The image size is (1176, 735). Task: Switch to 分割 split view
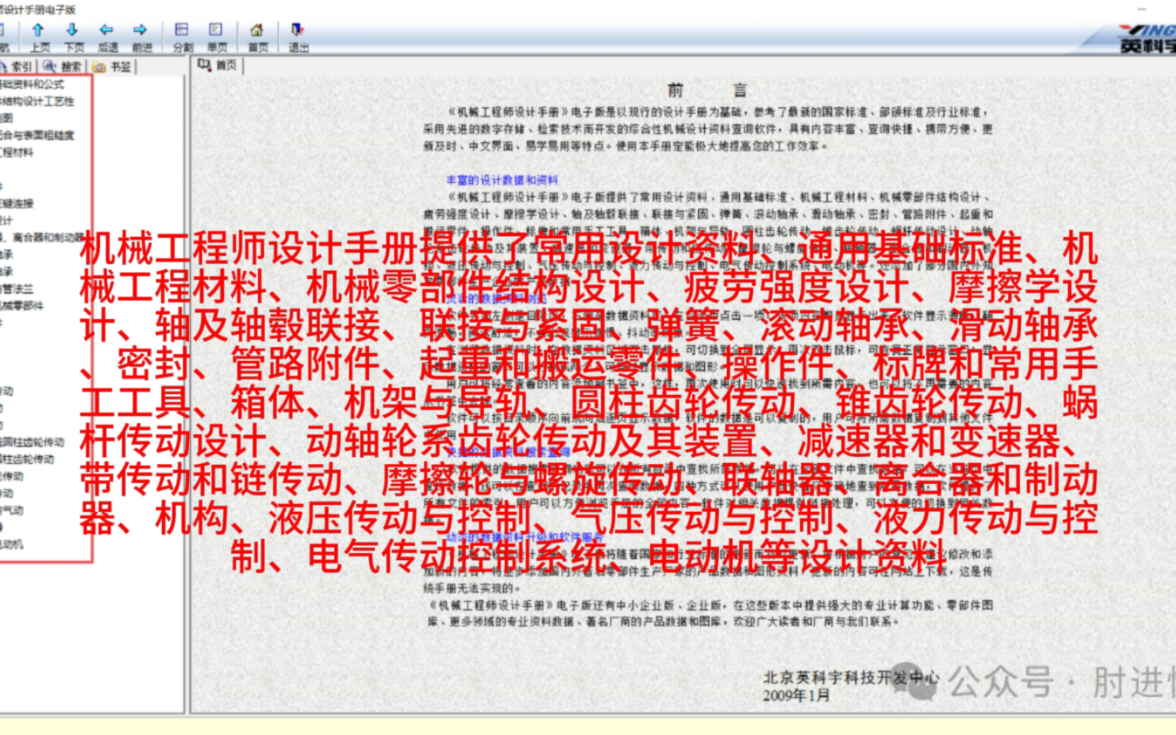(182, 37)
